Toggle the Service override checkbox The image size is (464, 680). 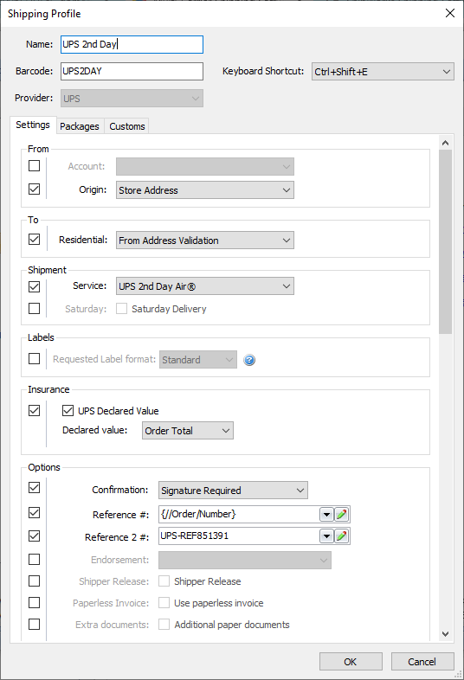34,286
